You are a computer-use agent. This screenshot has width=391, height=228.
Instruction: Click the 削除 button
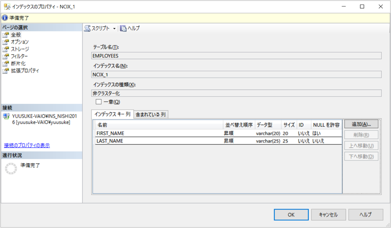(362, 135)
